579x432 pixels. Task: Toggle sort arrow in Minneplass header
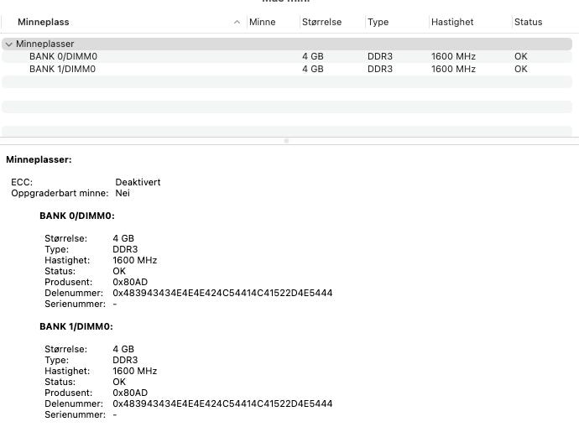click(237, 22)
